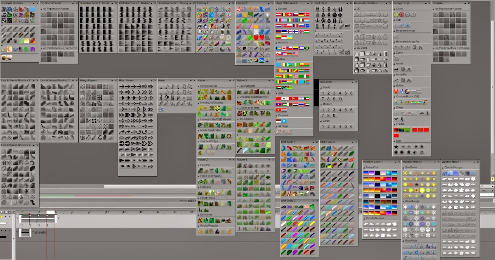Collapse the All Flags section

(276, 127)
